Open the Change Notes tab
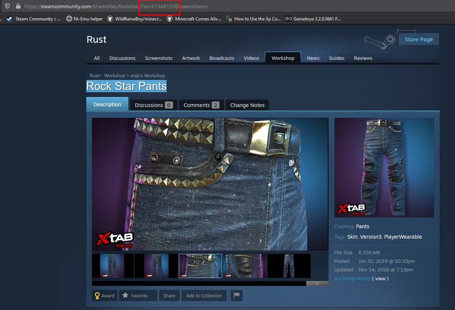The height and width of the screenshot is (310, 455). coord(247,105)
